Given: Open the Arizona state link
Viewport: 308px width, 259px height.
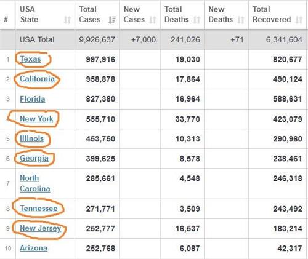Looking at the screenshot, I should click(x=33, y=248).
